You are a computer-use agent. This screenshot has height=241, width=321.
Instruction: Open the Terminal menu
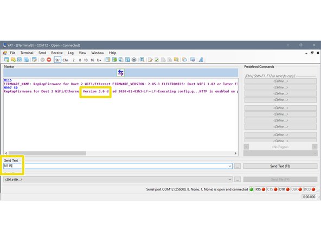pyautogui.click(x=27, y=53)
